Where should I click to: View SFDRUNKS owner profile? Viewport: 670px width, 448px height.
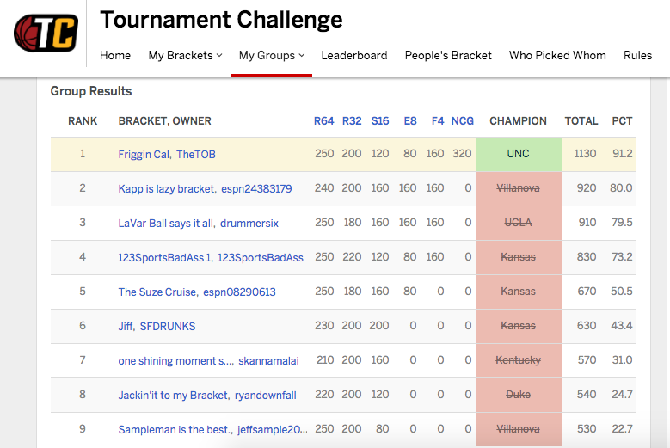[x=168, y=326]
